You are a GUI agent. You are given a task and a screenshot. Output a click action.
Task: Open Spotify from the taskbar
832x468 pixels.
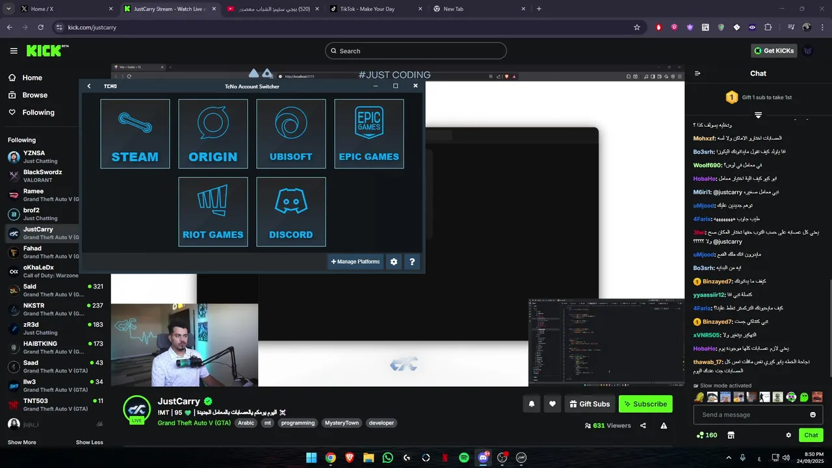click(464, 458)
